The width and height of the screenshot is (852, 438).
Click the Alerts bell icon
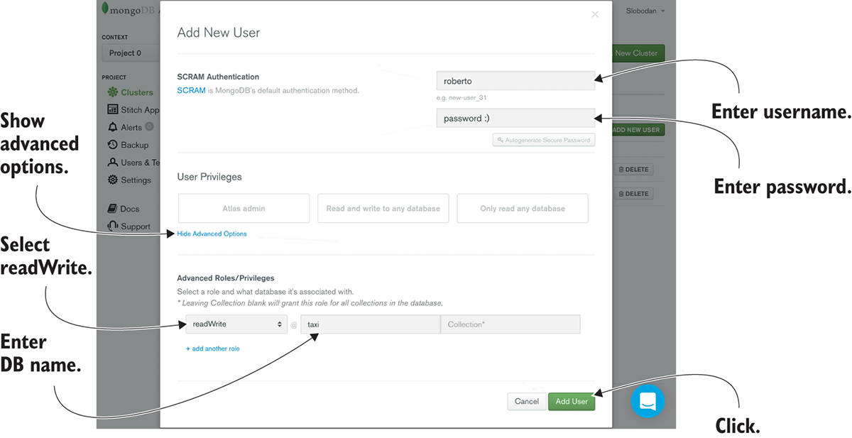[112, 128]
